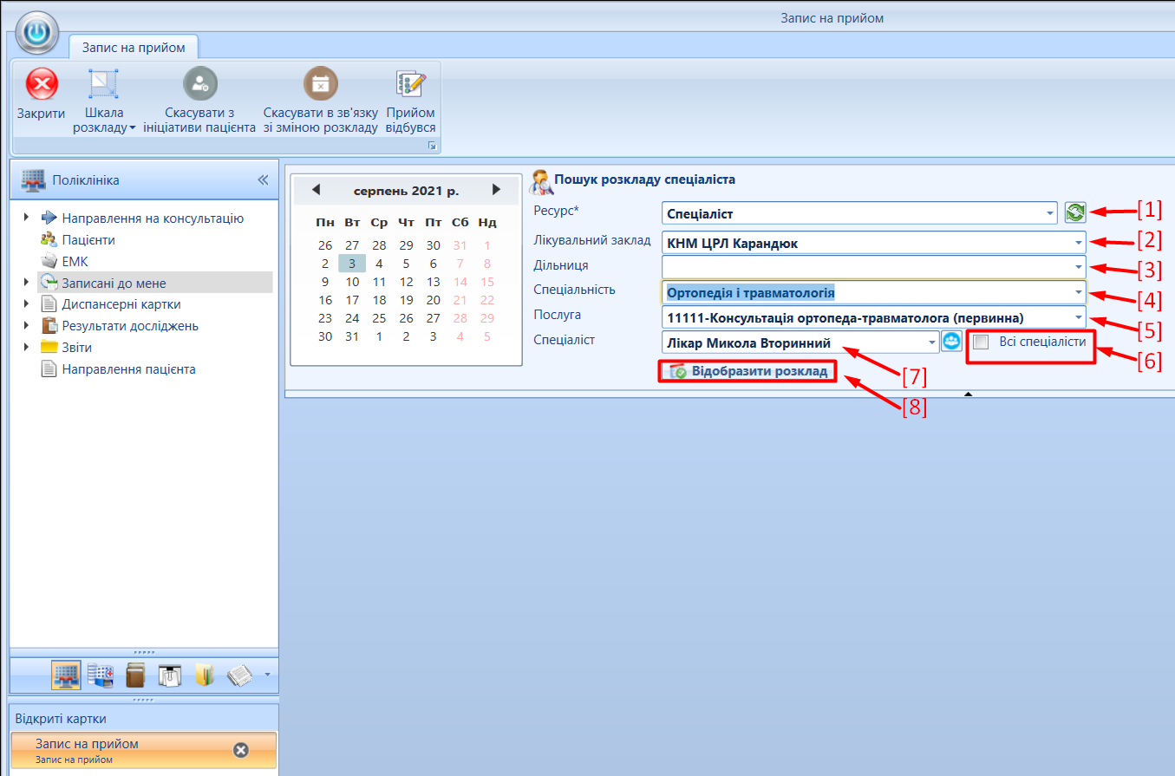Screen dimensions: 1175x776
Task: Select Записані до мене tree item
Action: point(114,283)
